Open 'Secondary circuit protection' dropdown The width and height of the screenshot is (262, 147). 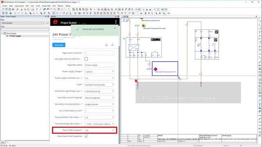(99, 104)
